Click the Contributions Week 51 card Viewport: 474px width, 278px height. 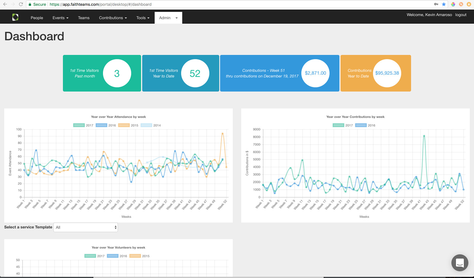280,73
